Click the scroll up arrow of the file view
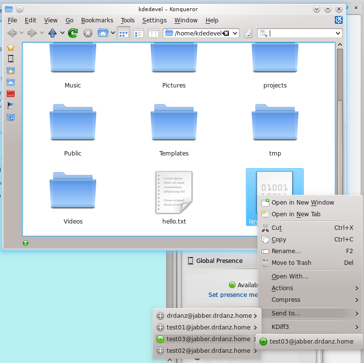 (340, 45)
